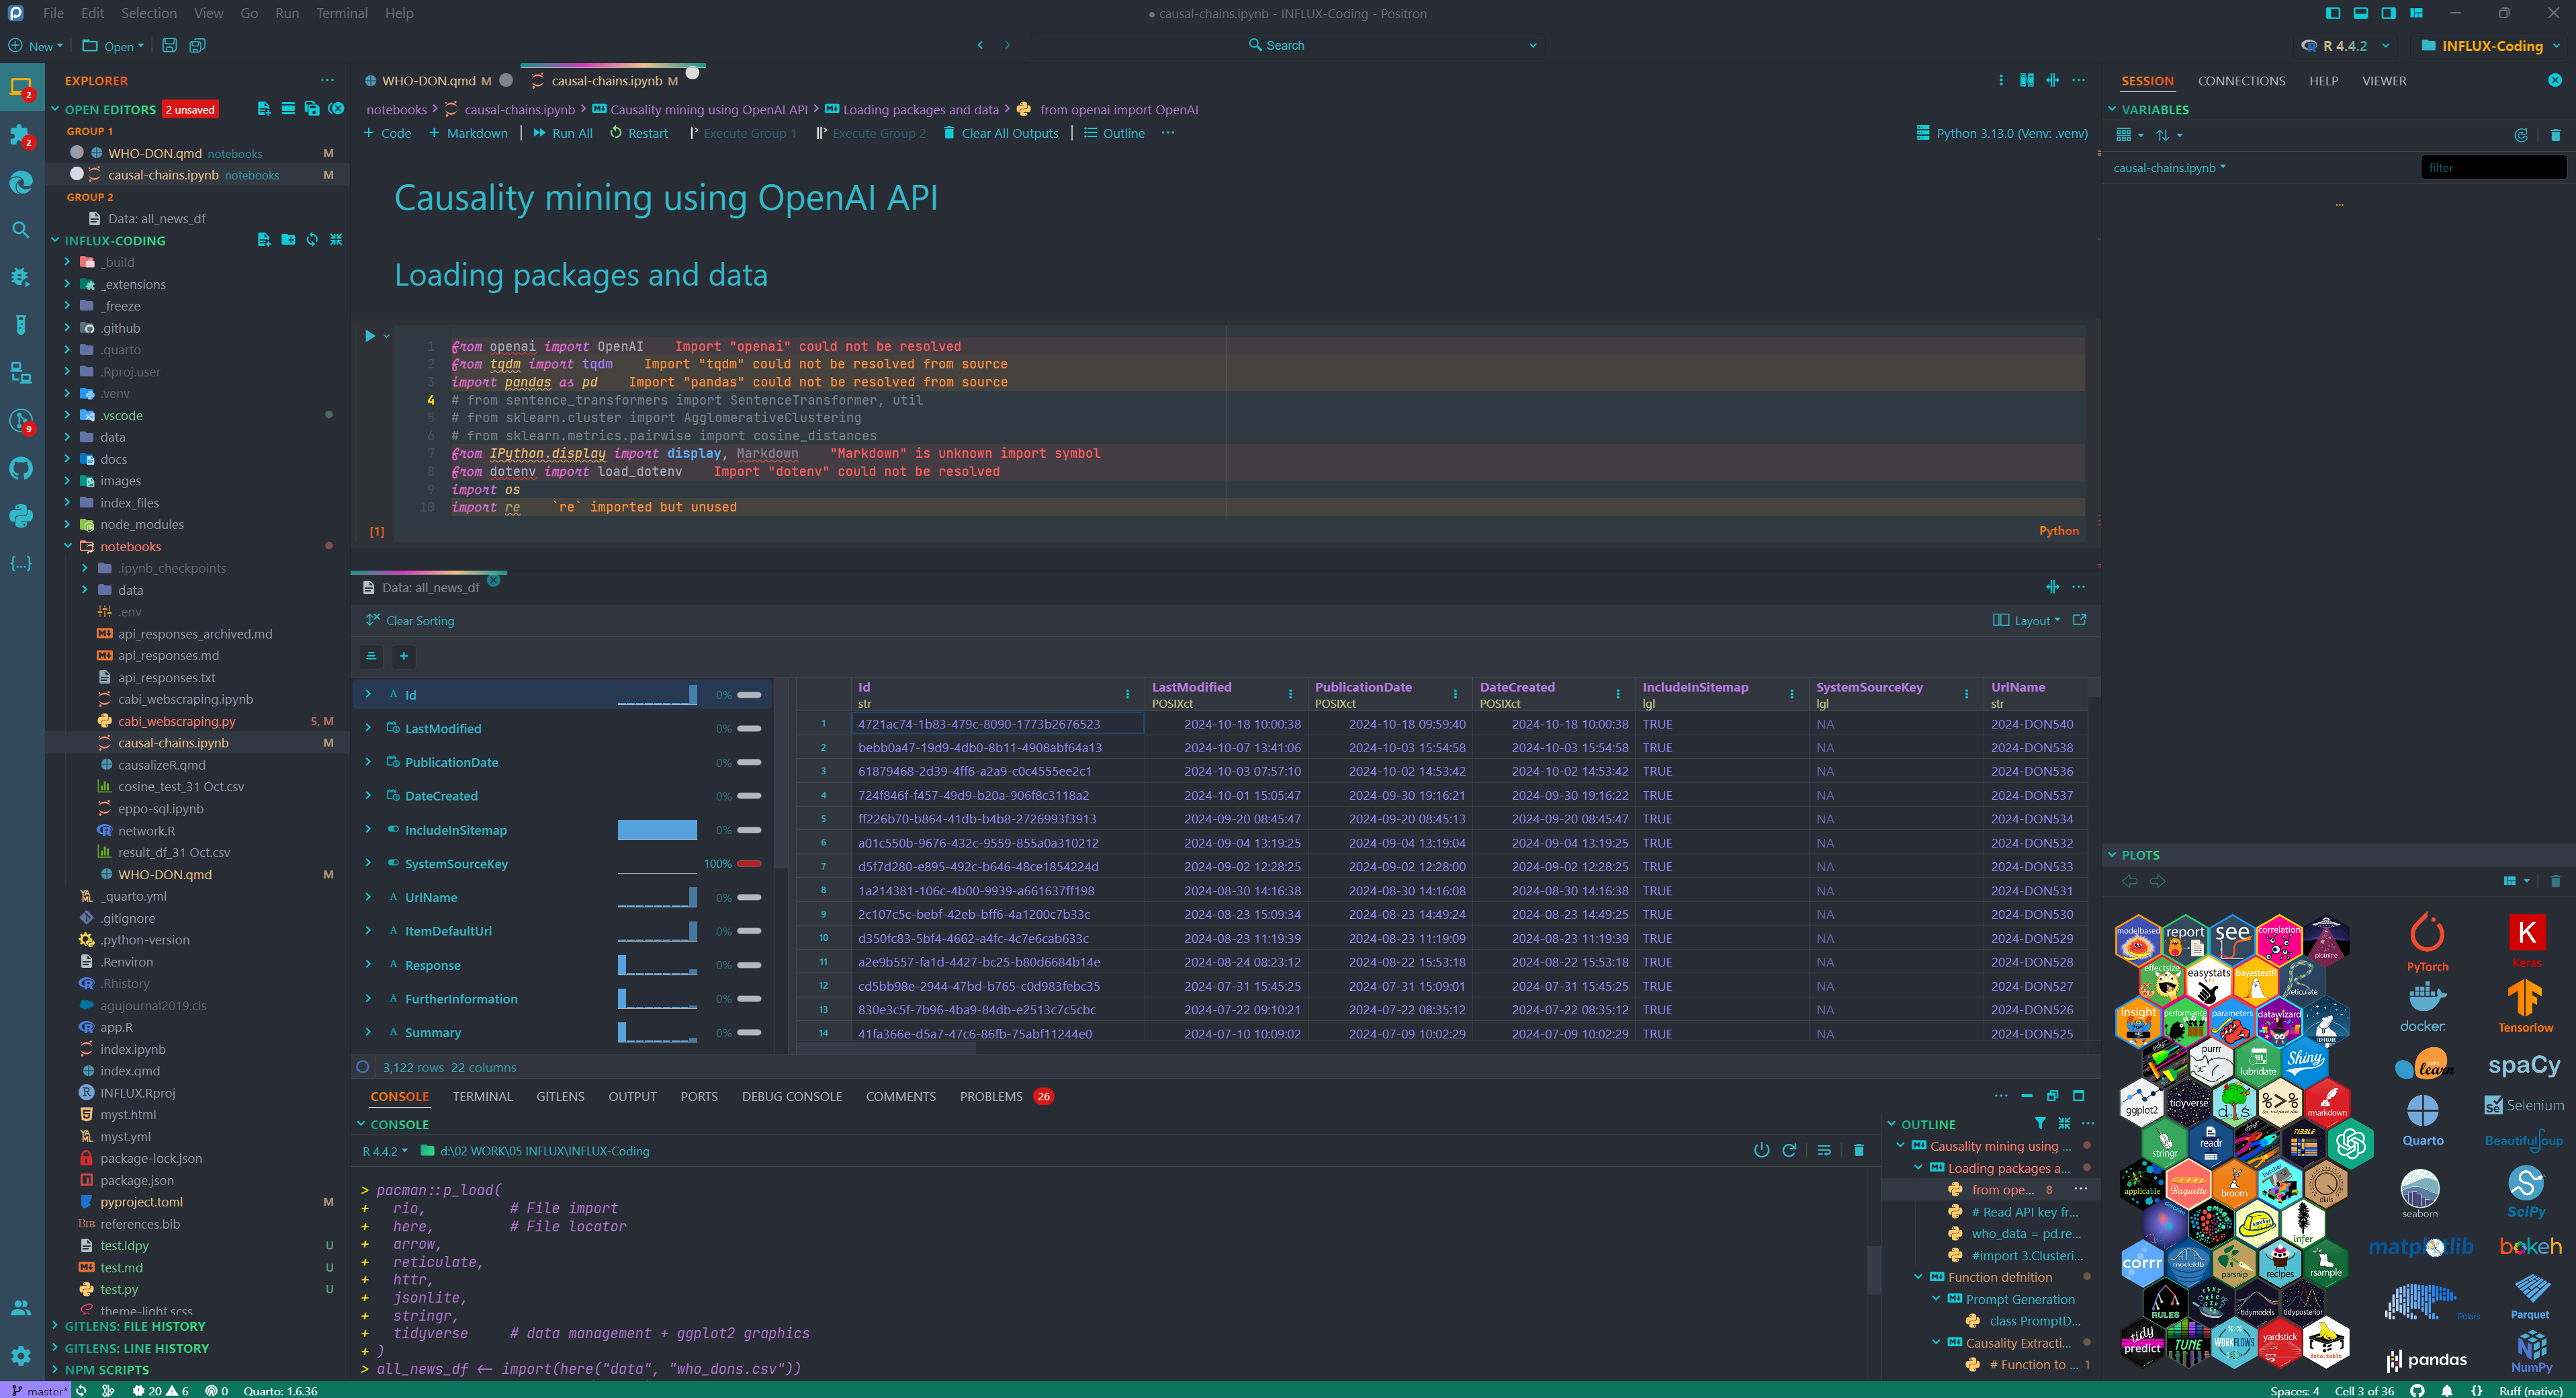
Task: Refresh the Variables pane
Action: (x=2521, y=135)
